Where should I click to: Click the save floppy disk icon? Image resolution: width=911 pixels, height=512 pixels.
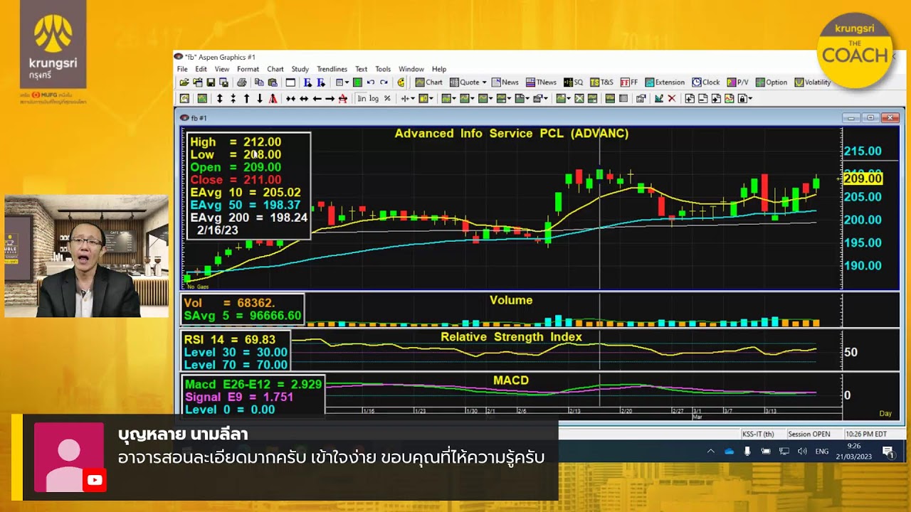211,82
